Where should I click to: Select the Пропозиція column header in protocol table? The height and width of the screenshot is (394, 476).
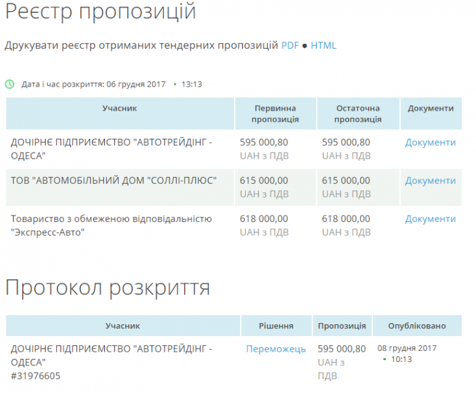(342, 326)
